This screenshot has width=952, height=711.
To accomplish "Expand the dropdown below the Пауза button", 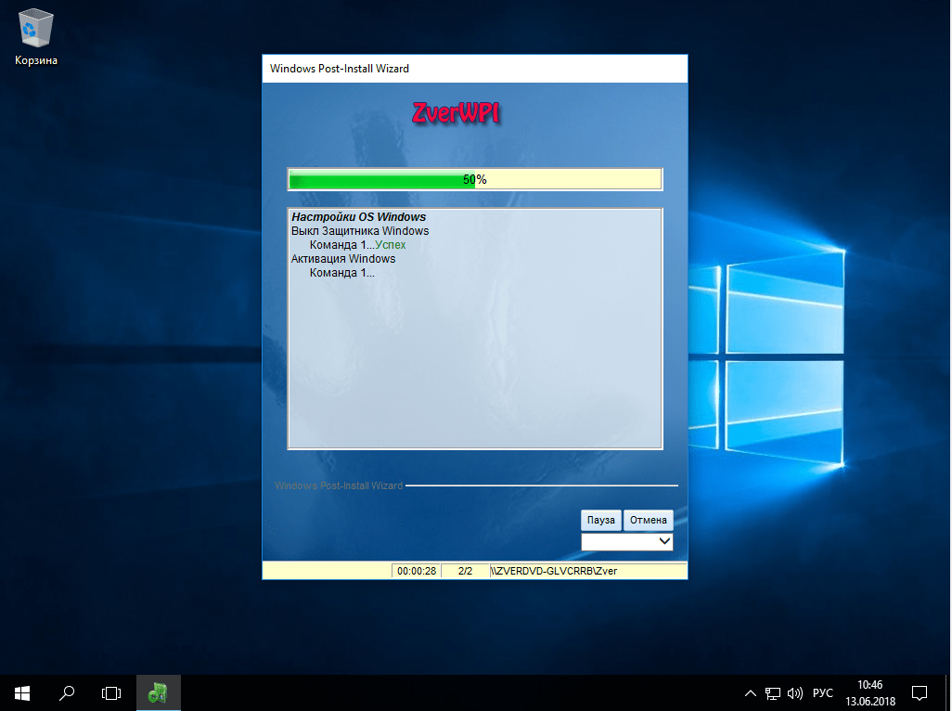I will (x=626, y=541).
